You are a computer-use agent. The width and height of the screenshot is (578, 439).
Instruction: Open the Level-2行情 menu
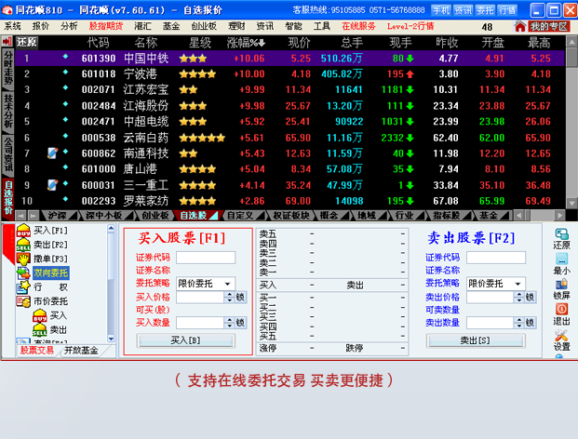pos(410,26)
